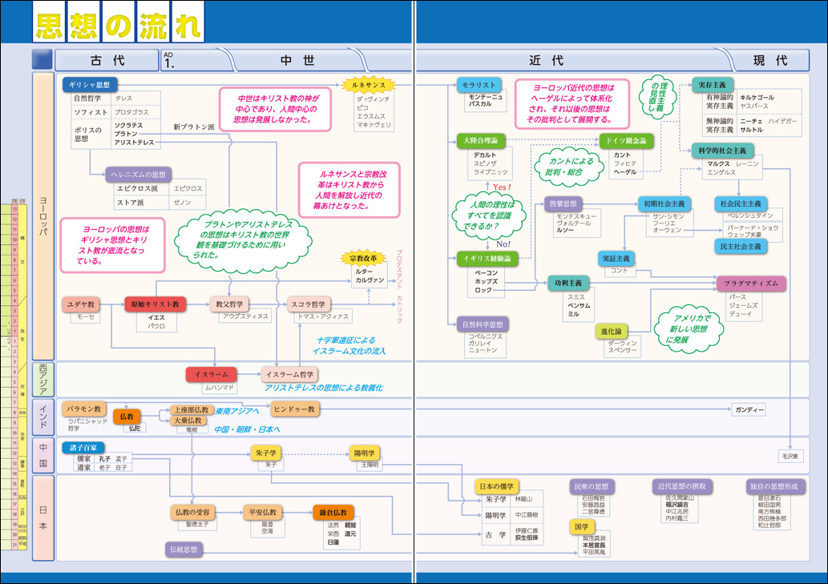Image resolution: width=828 pixels, height=584 pixels.
Task: Click the ギリシャ思想 box
Action: point(89,84)
